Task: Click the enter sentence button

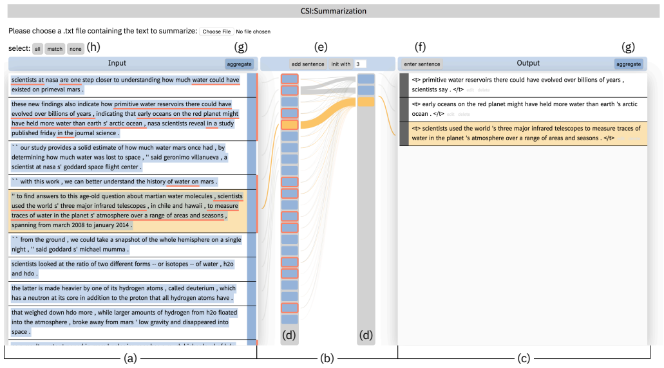Action: (x=422, y=64)
